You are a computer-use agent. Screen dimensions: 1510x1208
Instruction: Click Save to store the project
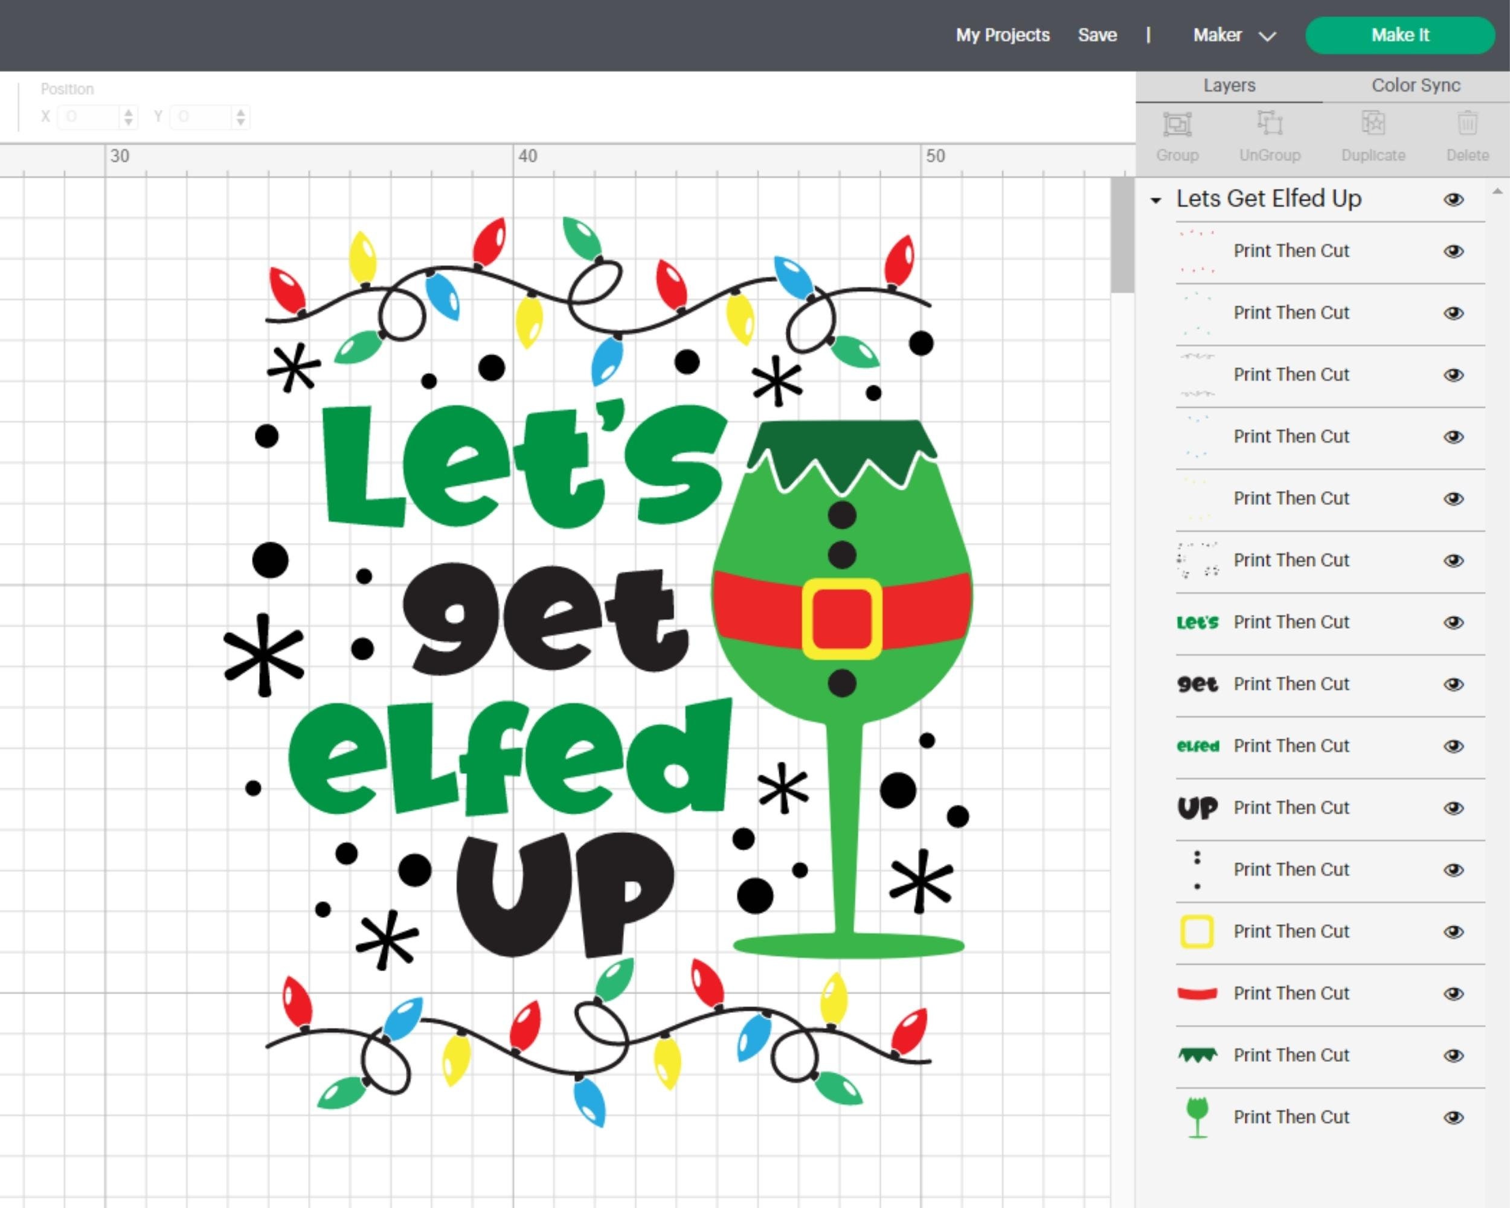1097,35
